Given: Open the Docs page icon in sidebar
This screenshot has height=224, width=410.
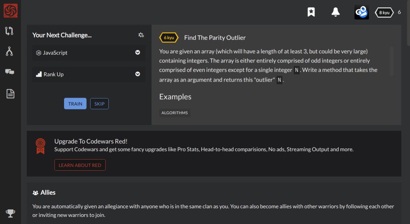Looking at the screenshot, I should (10, 93).
